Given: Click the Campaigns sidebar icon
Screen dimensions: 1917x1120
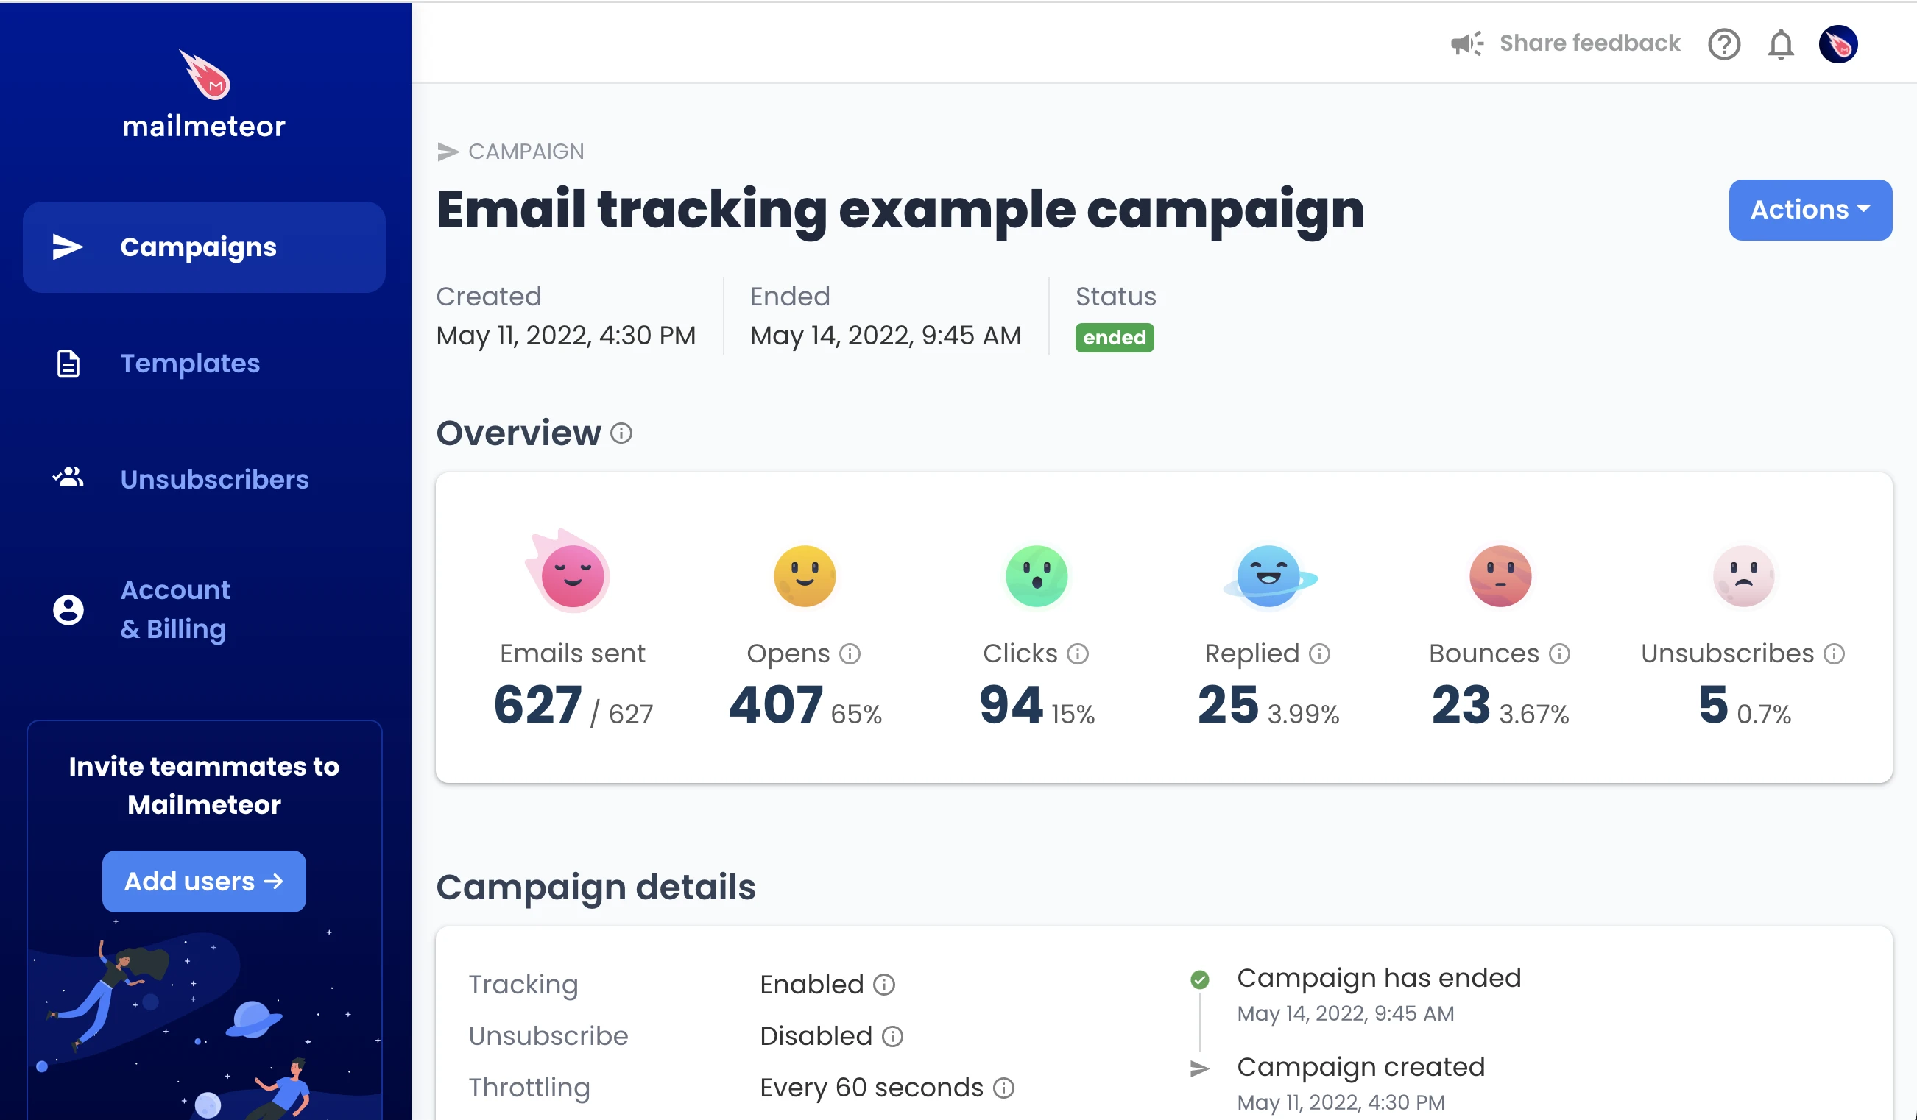Looking at the screenshot, I should click(64, 247).
